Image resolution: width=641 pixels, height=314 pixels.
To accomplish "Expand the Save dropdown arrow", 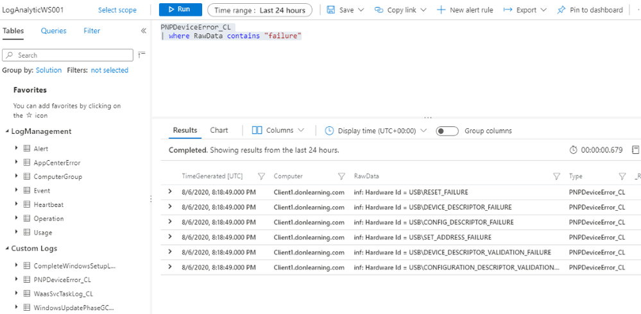I will pos(361,10).
